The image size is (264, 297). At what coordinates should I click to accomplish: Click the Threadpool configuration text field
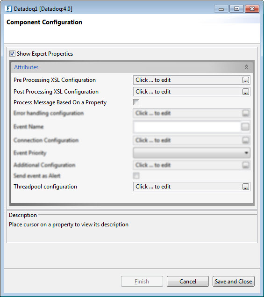(x=188, y=187)
